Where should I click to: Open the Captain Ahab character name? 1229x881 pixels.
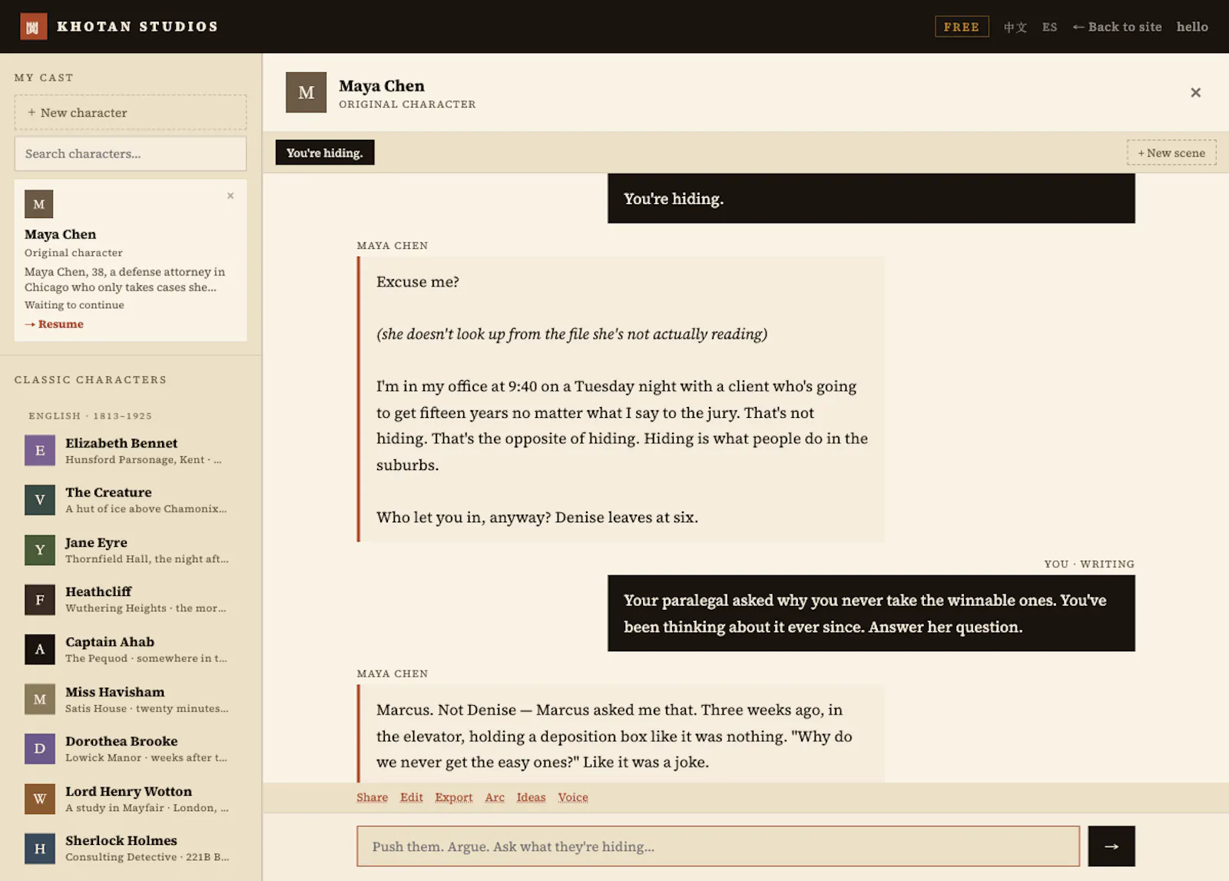pyautogui.click(x=110, y=641)
